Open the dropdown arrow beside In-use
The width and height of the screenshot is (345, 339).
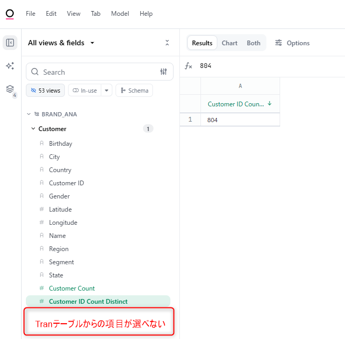(107, 91)
